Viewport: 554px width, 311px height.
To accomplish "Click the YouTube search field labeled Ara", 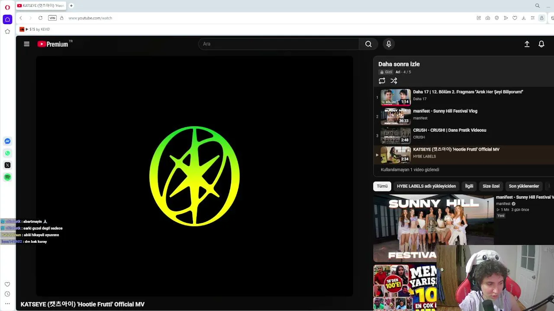I will (x=278, y=44).
